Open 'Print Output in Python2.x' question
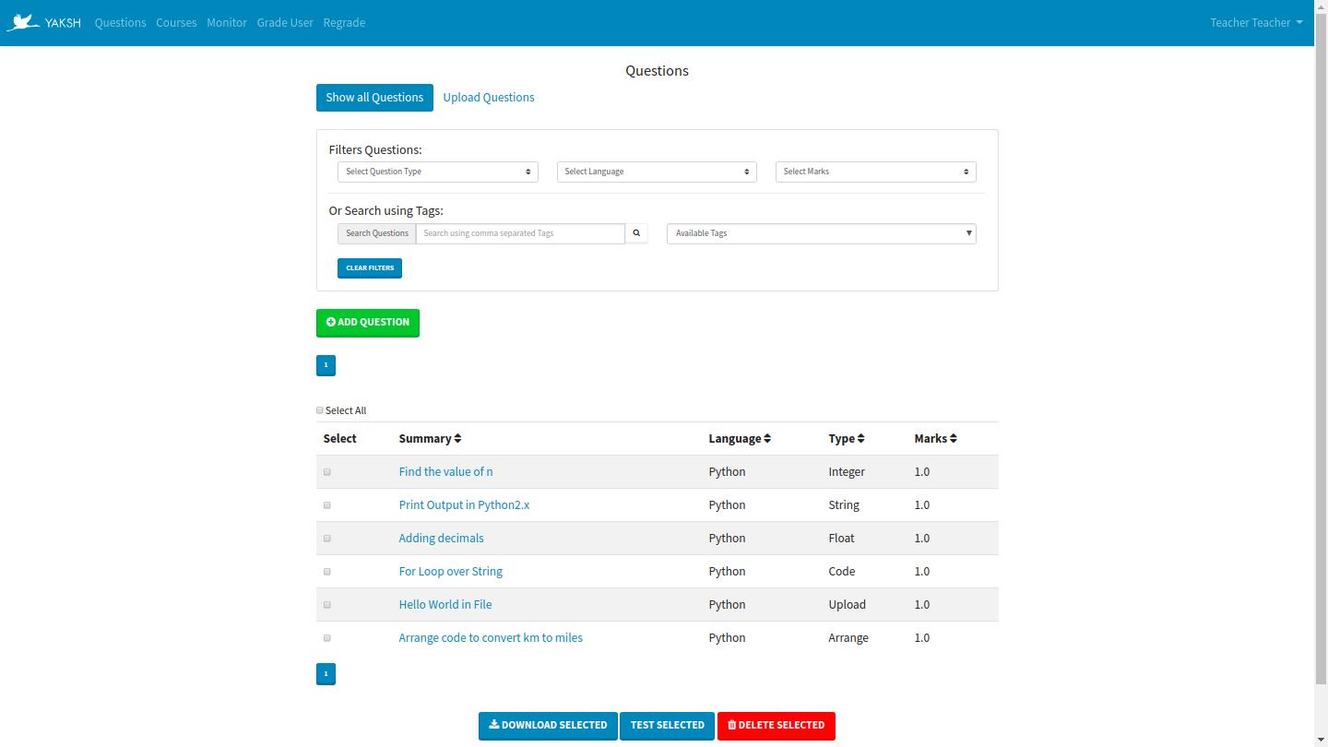This screenshot has height=747, width=1328. pos(464,505)
